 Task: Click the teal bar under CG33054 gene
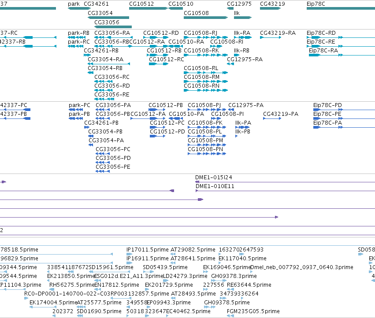[108, 18]
